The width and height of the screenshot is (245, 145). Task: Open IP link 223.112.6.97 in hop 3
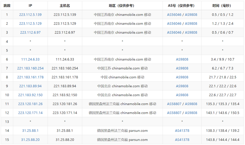[x=30, y=32]
